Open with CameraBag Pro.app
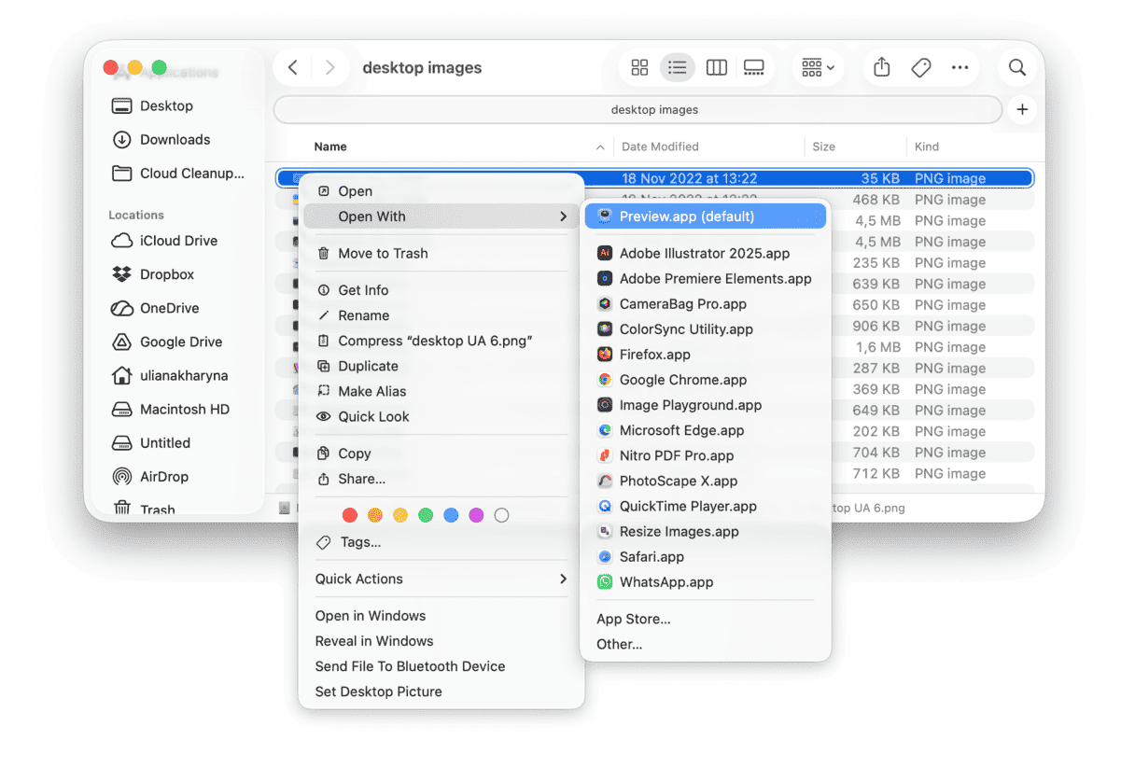 pyautogui.click(x=705, y=303)
